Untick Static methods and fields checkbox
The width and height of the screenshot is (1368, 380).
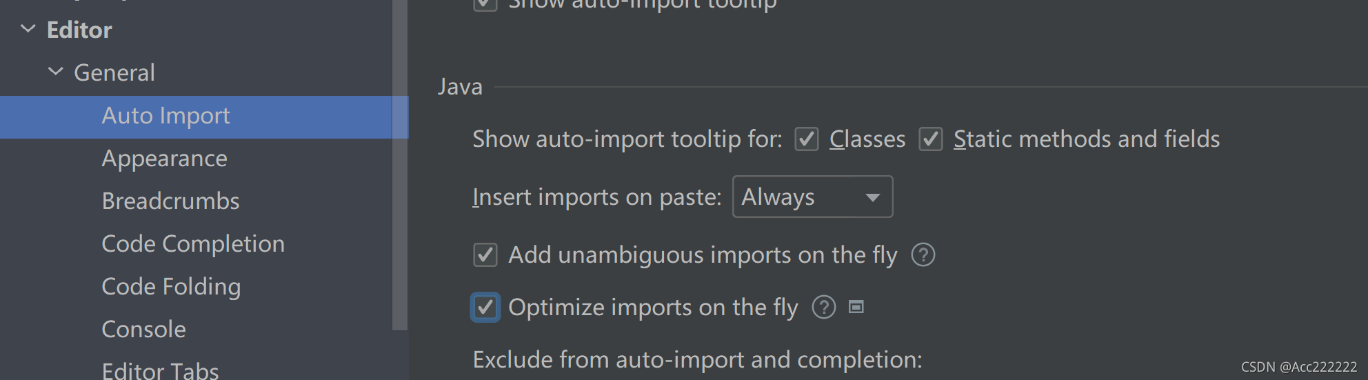[930, 139]
